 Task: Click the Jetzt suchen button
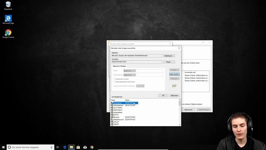tap(175, 74)
